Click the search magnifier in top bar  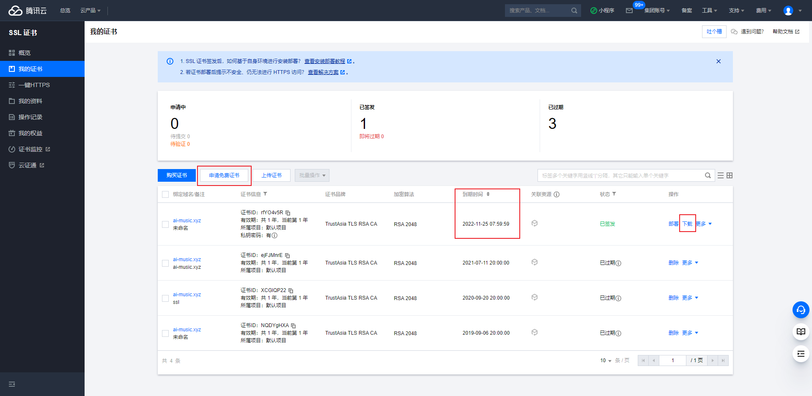(x=574, y=11)
